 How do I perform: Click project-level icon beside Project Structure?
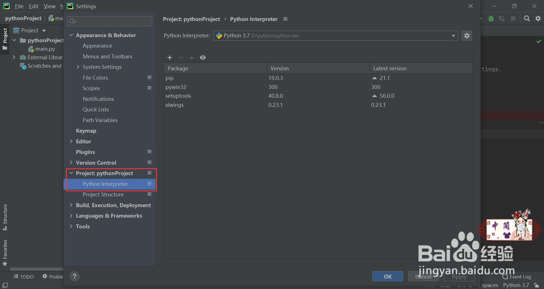click(x=150, y=194)
